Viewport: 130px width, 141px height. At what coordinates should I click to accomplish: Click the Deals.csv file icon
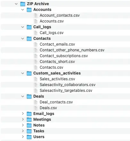coord(36,108)
